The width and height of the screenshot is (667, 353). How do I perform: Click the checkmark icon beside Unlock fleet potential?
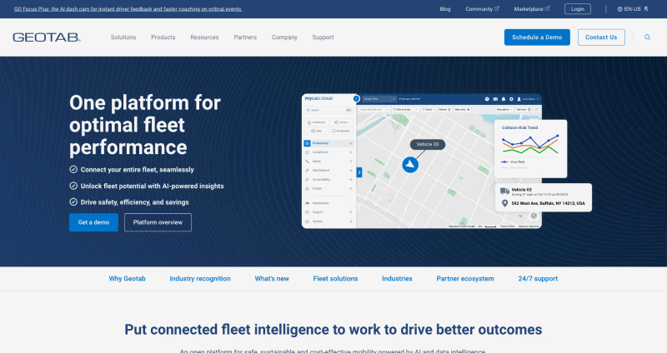coord(73,186)
